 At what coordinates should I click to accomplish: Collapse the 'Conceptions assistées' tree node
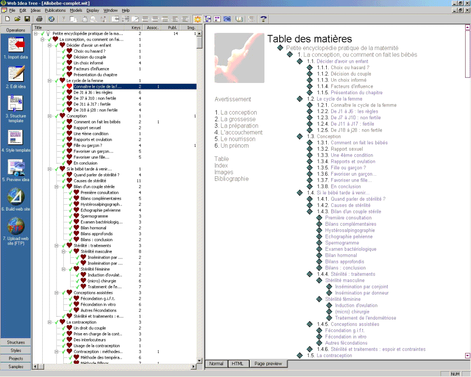tap(56, 293)
